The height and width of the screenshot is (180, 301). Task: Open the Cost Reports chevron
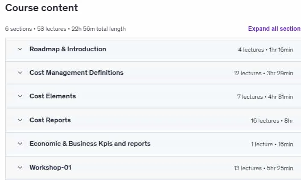point(20,120)
